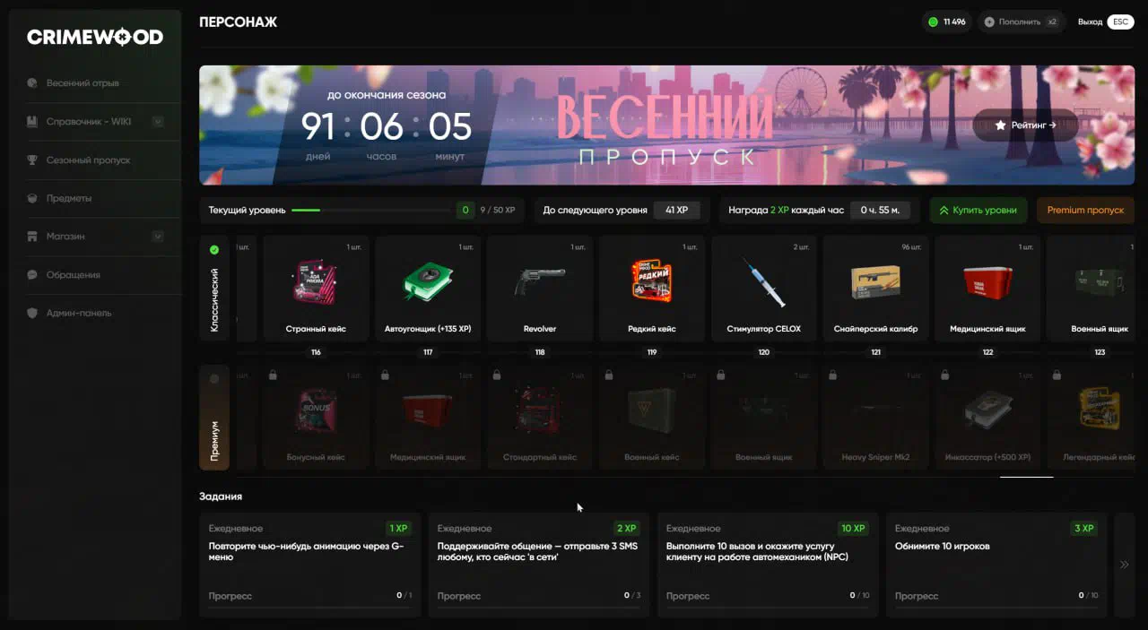Click the Текущий уровень progress bar

(x=371, y=211)
